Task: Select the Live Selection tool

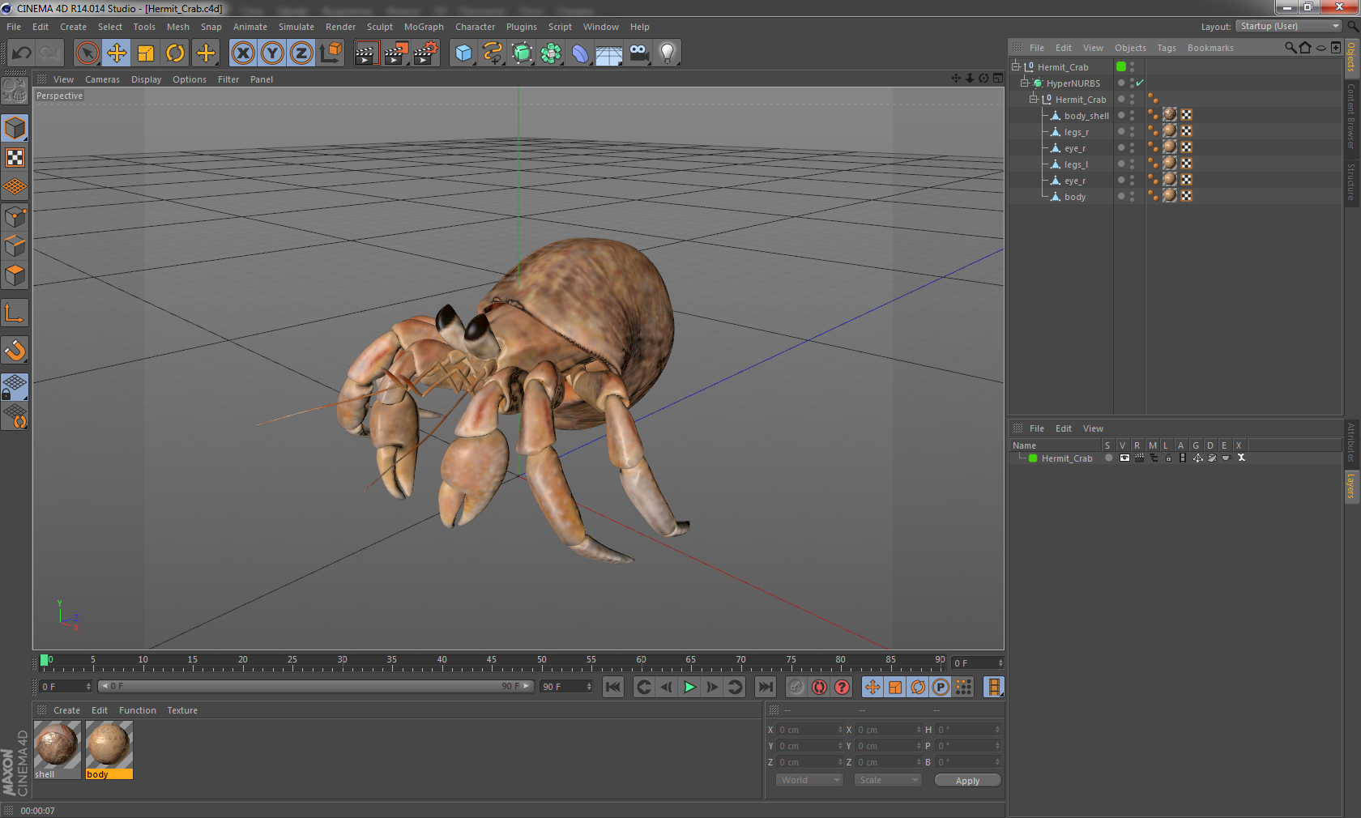Action: (87, 53)
